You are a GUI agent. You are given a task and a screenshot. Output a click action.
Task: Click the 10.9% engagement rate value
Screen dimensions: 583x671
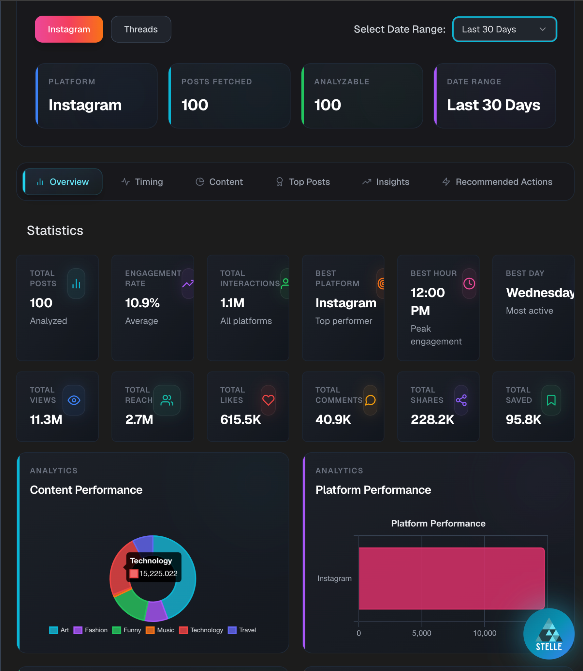tap(142, 303)
